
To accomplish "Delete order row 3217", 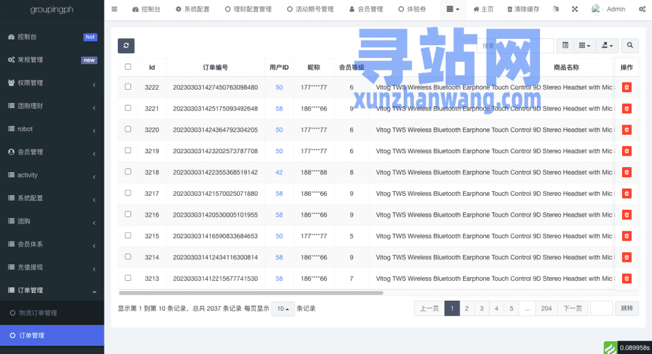I will pos(627,193).
